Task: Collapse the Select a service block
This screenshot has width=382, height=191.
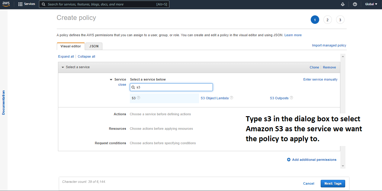Action: (x=63, y=67)
